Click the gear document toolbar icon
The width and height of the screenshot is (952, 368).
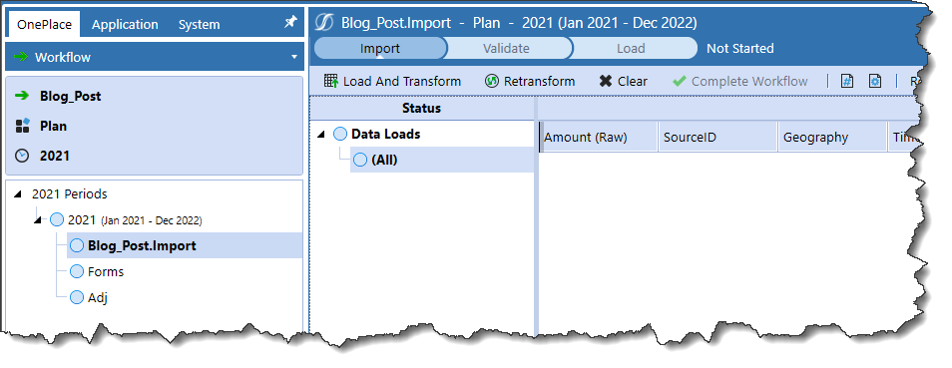(875, 81)
